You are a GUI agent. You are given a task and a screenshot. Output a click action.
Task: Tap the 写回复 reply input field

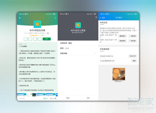click(x=22, y=99)
